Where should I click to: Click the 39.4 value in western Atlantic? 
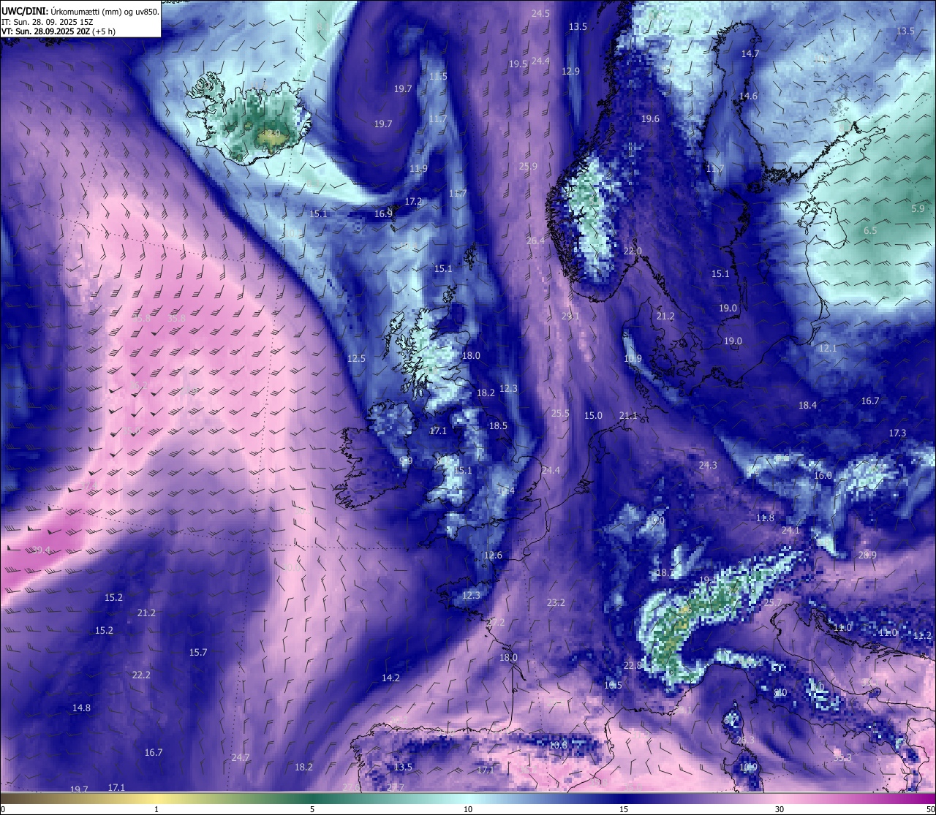[42, 550]
